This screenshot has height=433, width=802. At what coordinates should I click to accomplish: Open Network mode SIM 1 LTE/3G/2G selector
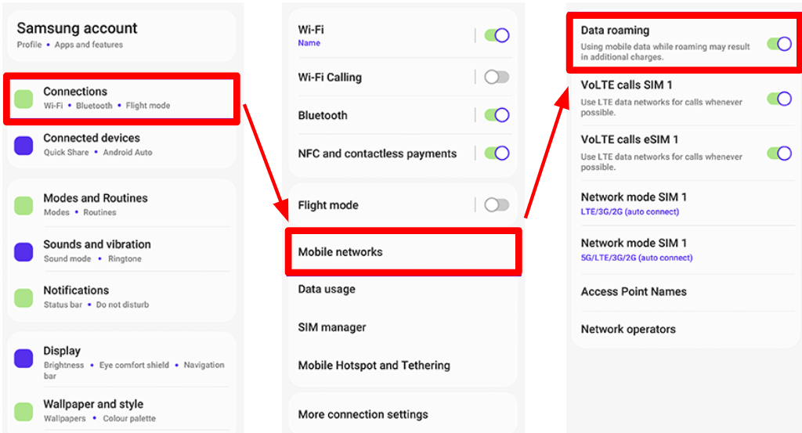(634, 204)
